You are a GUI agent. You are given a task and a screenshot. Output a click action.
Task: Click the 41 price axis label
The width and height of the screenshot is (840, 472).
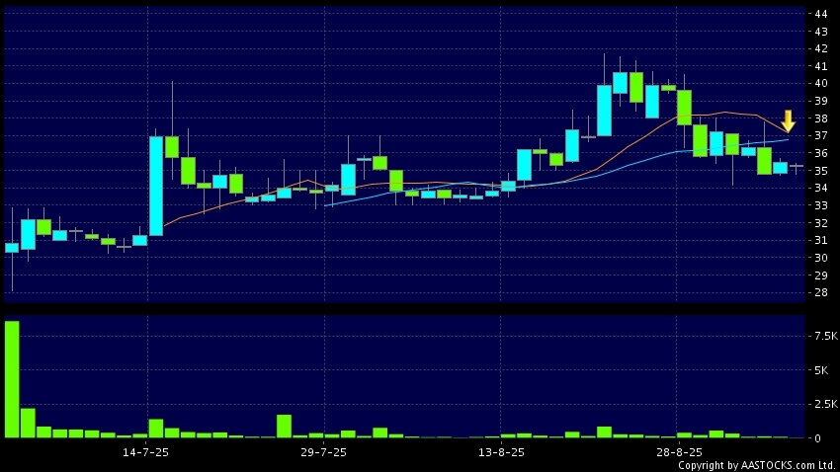click(x=820, y=66)
